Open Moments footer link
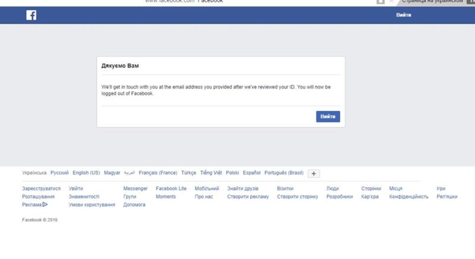 [166, 197]
